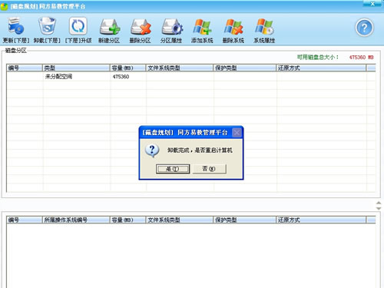Open the [下层]升级 upgrade tool
384x288 pixels.
[78, 30]
